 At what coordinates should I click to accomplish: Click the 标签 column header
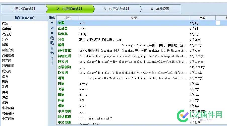tap(68, 18)
